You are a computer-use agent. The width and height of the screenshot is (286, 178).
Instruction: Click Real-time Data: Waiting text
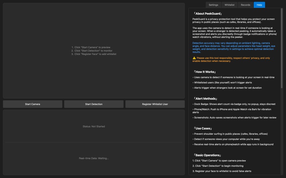coord(94,158)
